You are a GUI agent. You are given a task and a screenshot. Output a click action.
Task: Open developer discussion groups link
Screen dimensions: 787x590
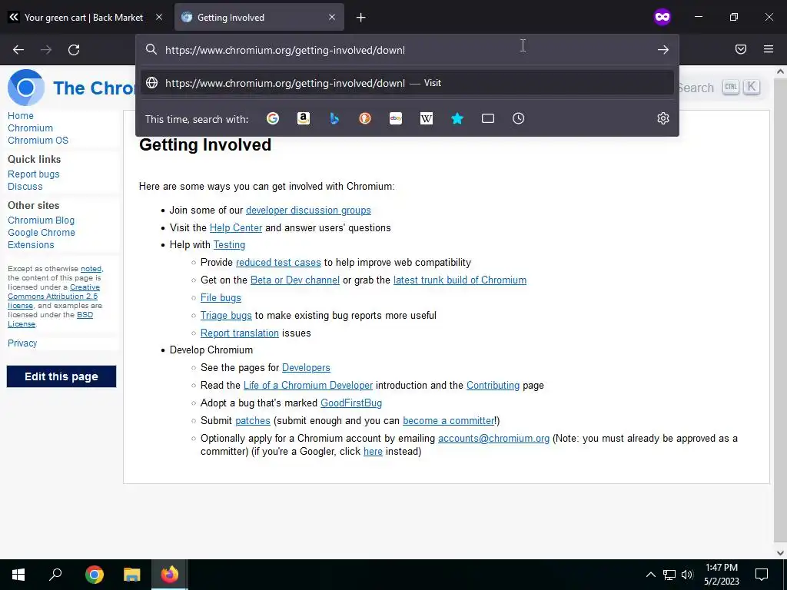tap(308, 210)
